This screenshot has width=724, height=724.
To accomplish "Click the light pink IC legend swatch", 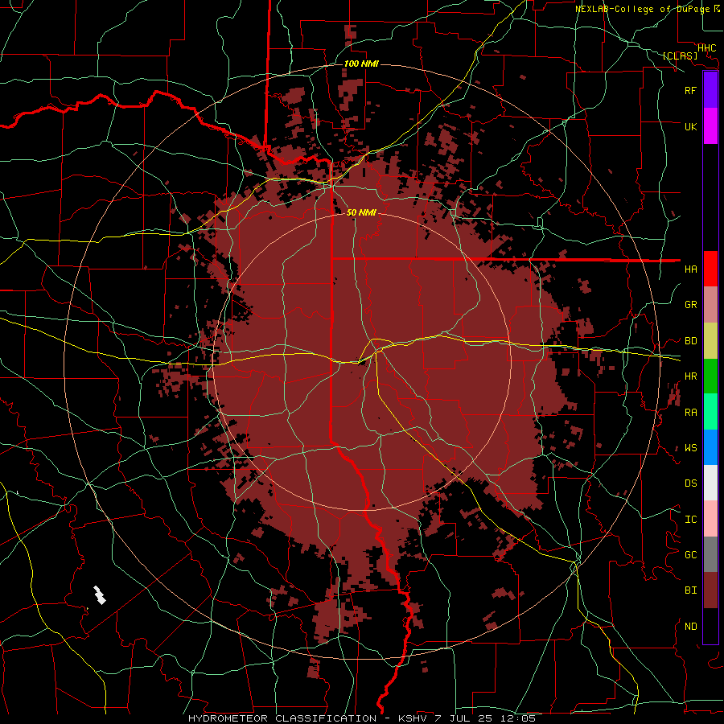I will 710,519.
